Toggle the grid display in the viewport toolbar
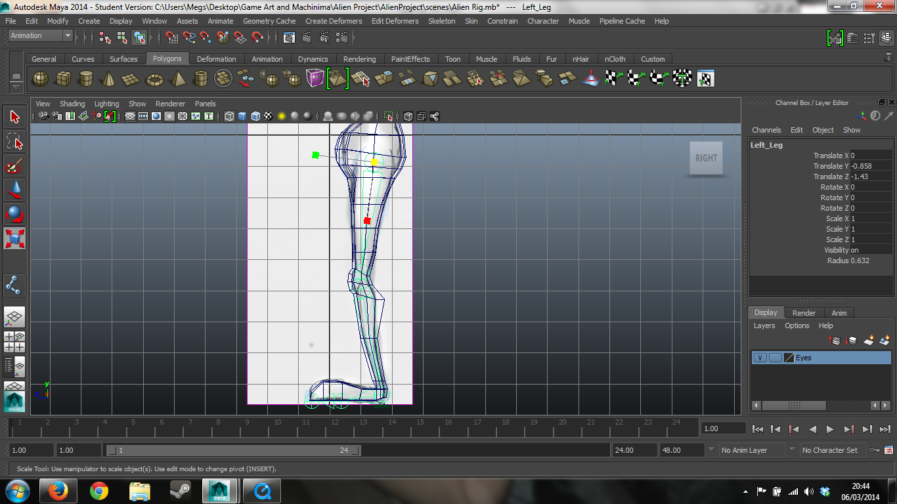The width and height of the screenshot is (897, 504). (x=129, y=116)
